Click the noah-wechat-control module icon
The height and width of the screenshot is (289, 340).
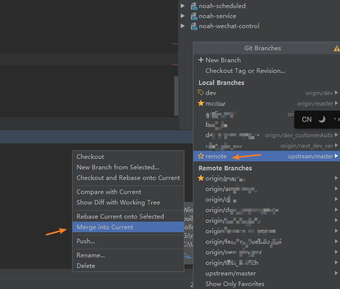tap(194, 27)
